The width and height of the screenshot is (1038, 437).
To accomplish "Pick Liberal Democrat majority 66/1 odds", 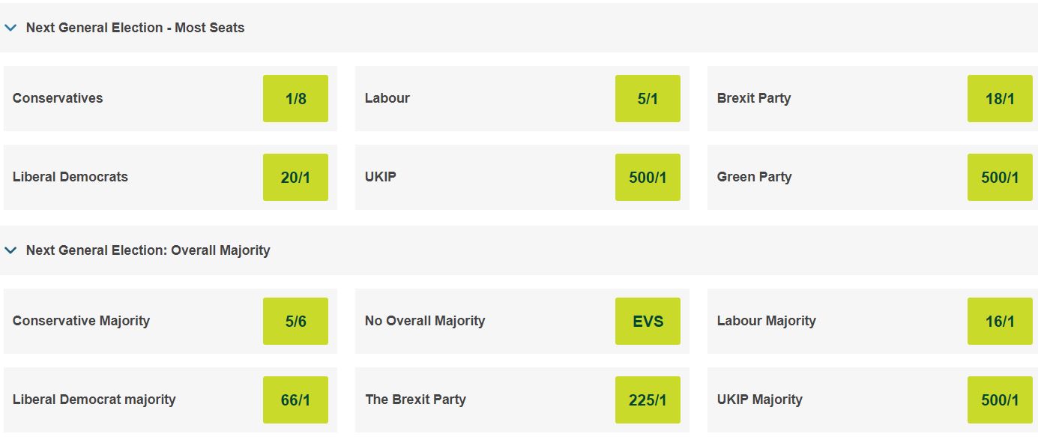I will (x=295, y=400).
